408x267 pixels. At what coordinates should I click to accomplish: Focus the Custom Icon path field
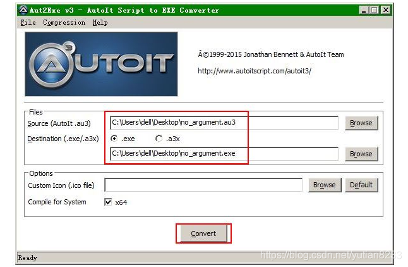[x=203, y=185]
